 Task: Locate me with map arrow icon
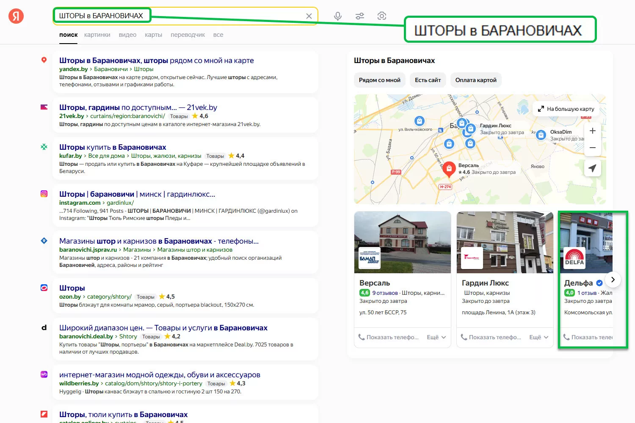pyautogui.click(x=592, y=168)
